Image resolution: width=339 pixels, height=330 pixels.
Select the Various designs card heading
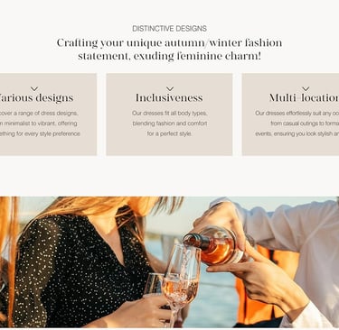coord(36,97)
